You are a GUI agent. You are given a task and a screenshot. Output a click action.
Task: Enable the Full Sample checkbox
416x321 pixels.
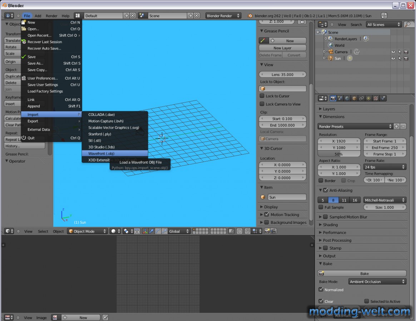pyautogui.click(x=321, y=207)
